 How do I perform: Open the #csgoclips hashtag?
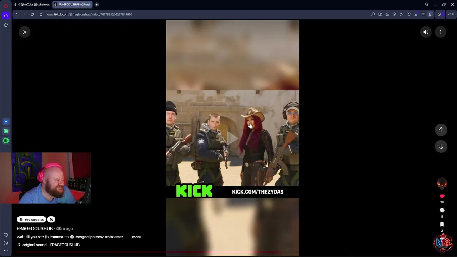point(84,237)
